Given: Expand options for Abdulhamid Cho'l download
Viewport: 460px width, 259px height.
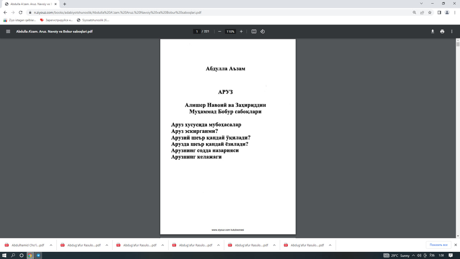Looking at the screenshot, I should pos(51,245).
